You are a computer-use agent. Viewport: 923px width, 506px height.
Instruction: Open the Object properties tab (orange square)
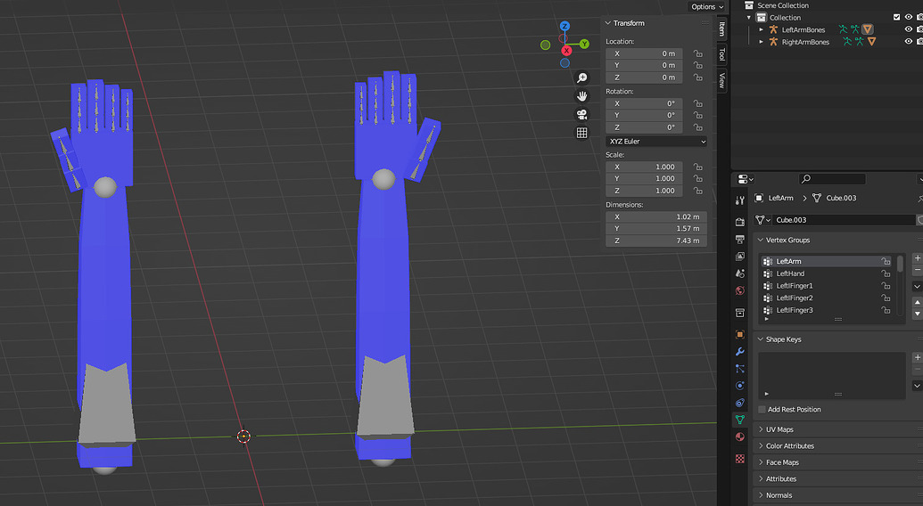click(740, 334)
